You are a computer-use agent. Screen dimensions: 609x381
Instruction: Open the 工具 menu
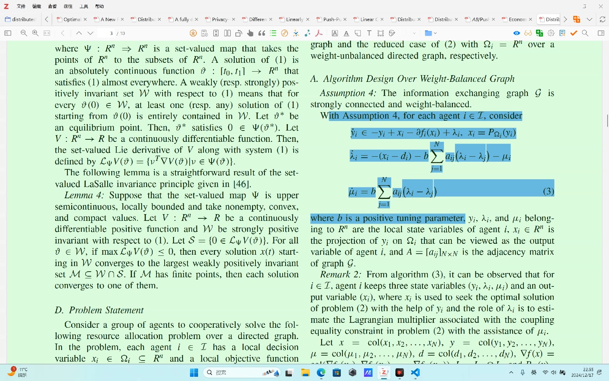point(84,6)
